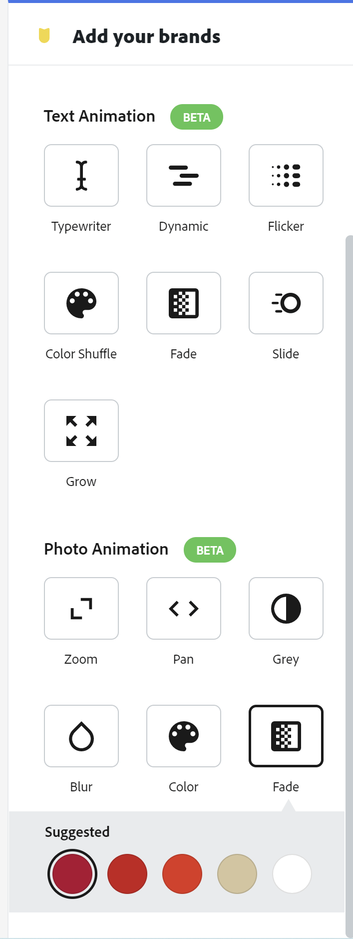Screen dimensions: 353x939
Task: Select the Grow text animation
Action: (x=81, y=431)
